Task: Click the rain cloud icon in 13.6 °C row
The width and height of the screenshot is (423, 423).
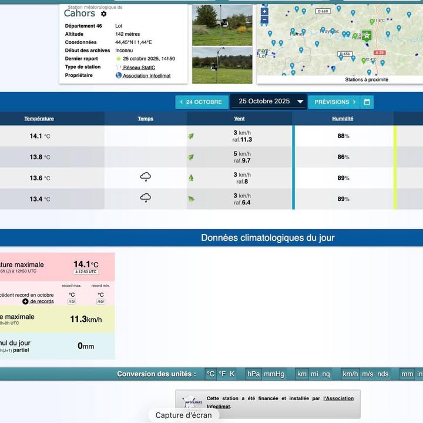Action: [x=146, y=177]
